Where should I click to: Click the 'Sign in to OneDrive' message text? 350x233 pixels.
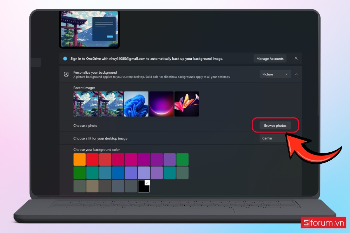pos(147,59)
